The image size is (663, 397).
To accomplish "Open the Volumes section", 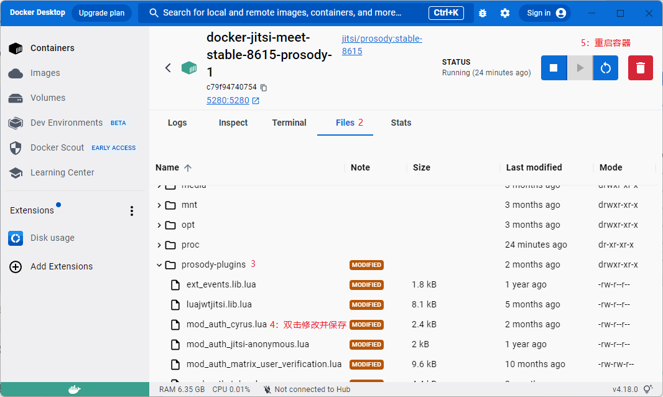I will (x=37, y=98).
